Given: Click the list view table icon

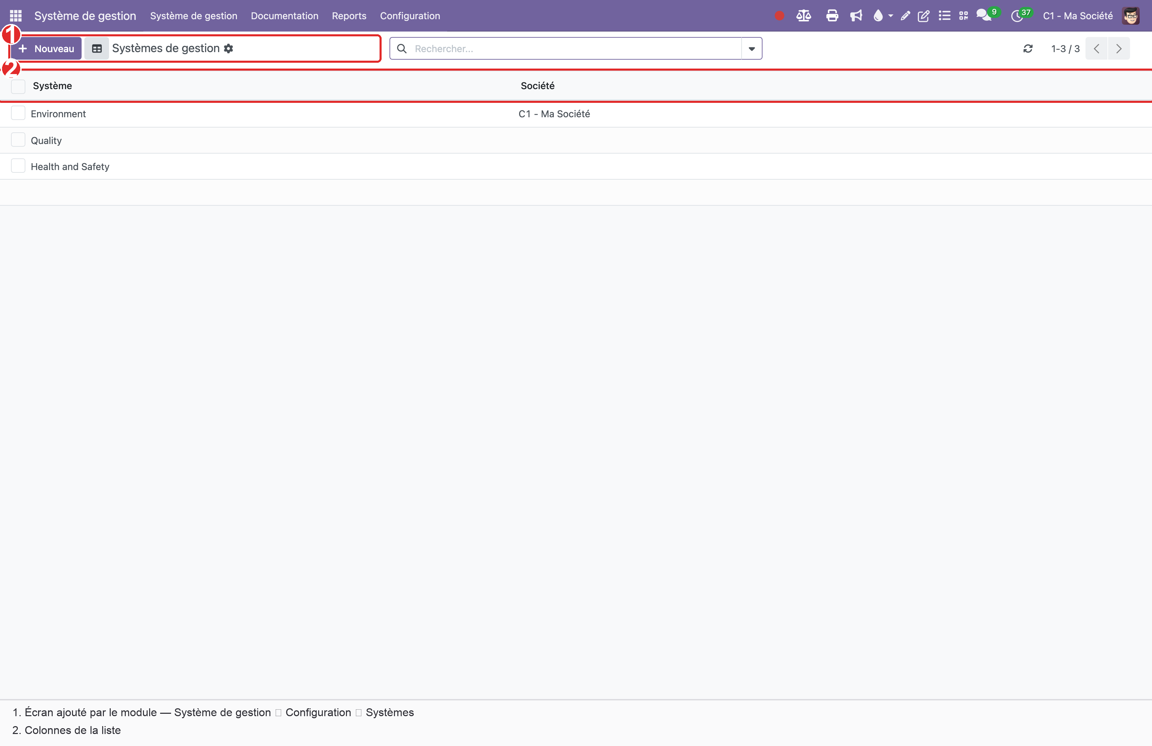Looking at the screenshot, I should pos(97,48).
